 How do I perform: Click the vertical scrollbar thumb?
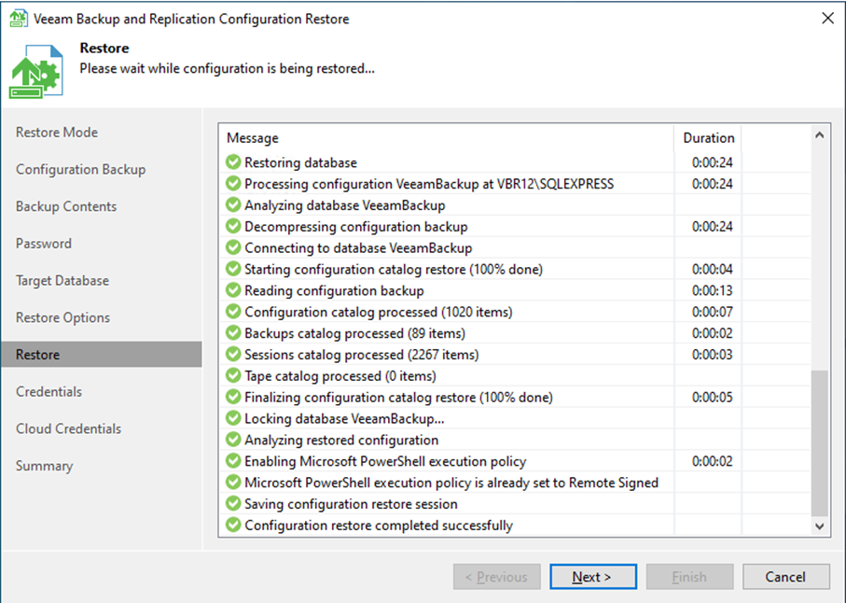(x=820, y=442)
